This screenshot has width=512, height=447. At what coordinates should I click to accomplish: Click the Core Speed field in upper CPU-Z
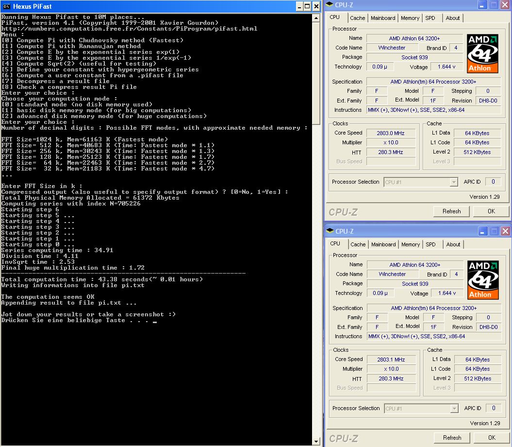[x=391, y=133]
